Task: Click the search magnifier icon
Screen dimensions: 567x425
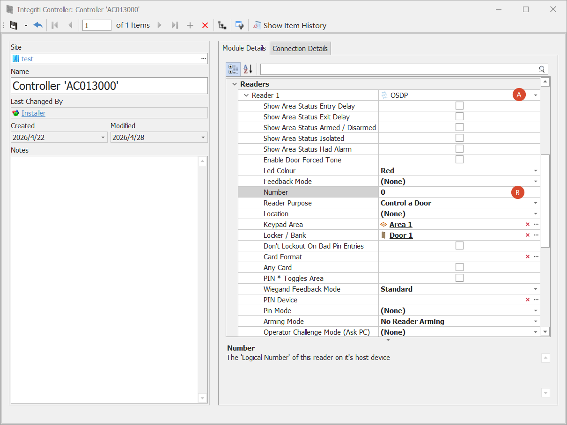Action: (542, 69)
